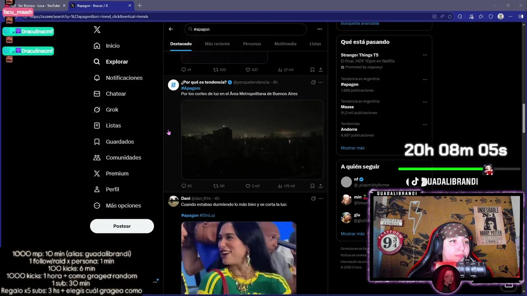Open options for #apagon trend
This screenshot has width=527, height=296.
[425, 79]
